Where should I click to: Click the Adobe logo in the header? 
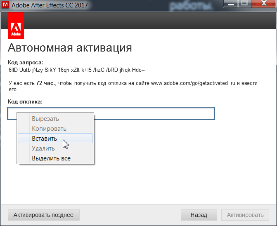click(x=16, y=26)
